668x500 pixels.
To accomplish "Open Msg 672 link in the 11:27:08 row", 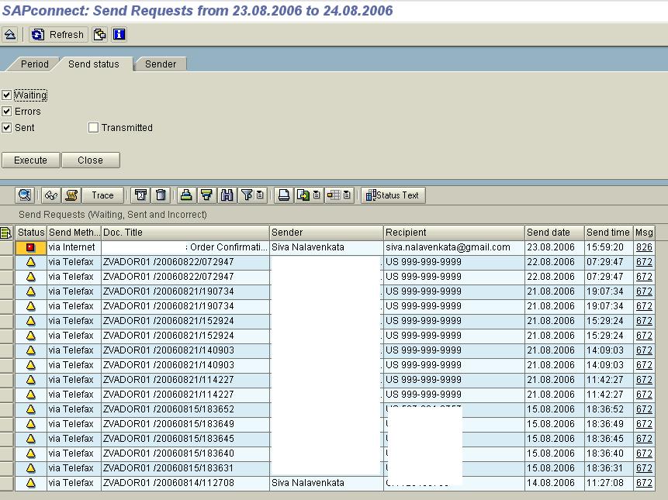I will (644, 483).
